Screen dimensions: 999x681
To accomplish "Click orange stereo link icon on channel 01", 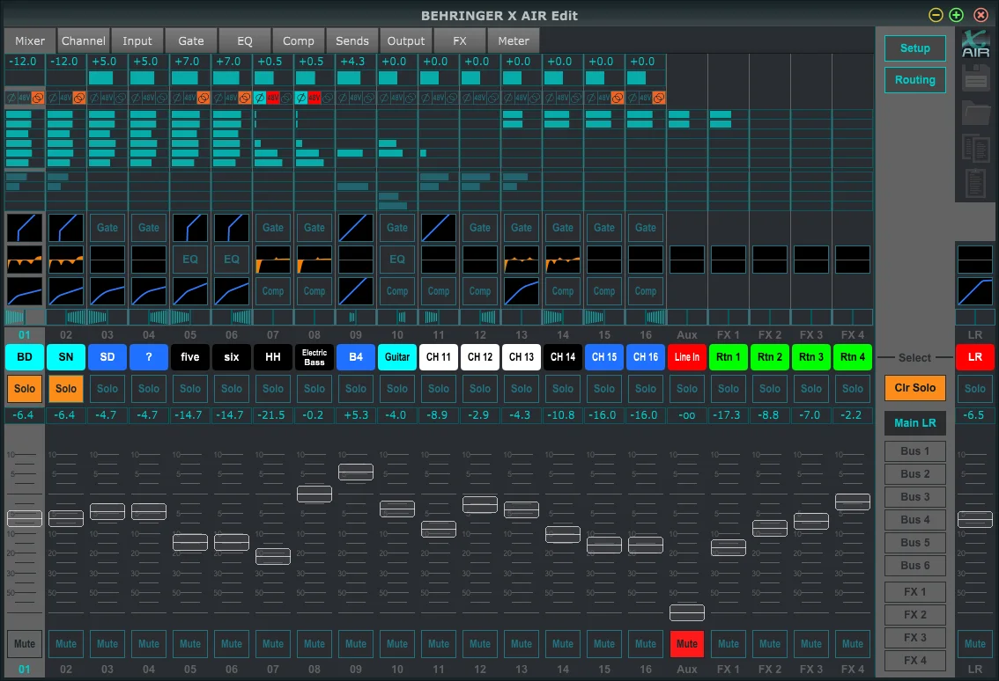I will pyautogui.click(x=37, y=98).
